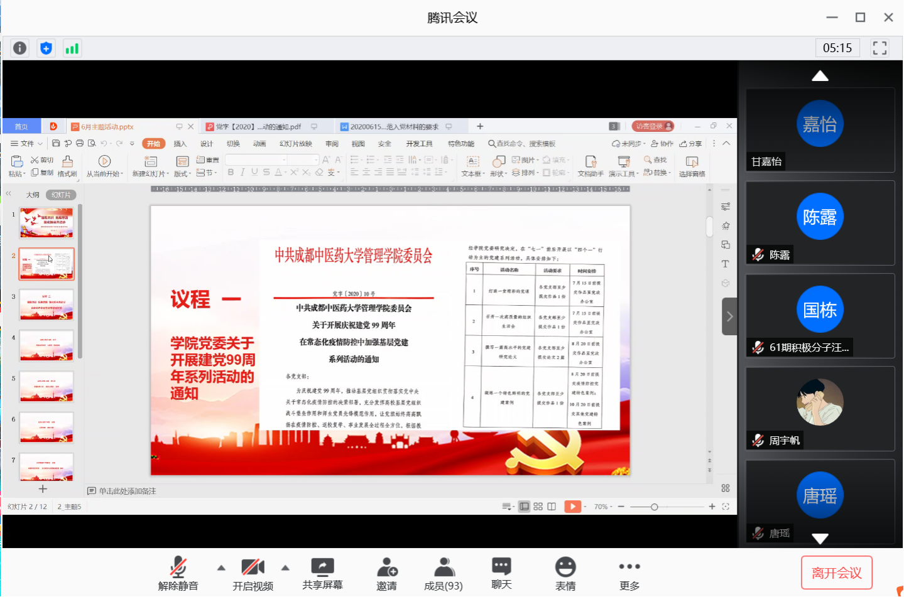Image resolution: width=904 pixels, height=597 pixels.
Task: Select the 审阅 review ribbon tab
Action: tap(332, 144)
